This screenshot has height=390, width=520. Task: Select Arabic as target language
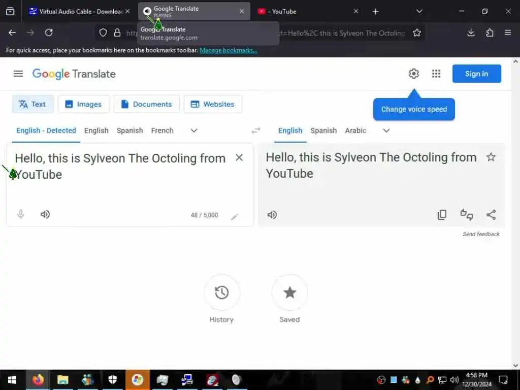coord(355,131)
